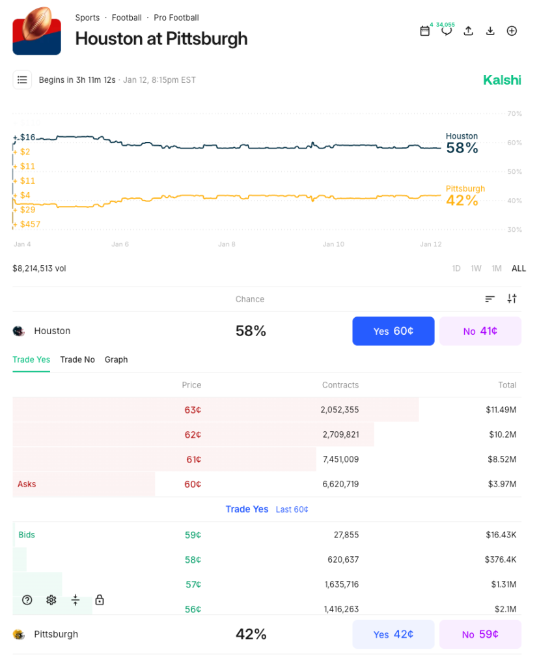The image size is (539, 667).
Task: Toggle the 1W chart time range
Action: coord(476,268)
